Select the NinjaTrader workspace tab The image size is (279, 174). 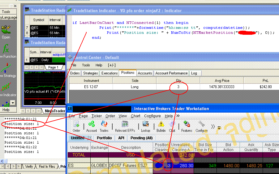[55, 111]
